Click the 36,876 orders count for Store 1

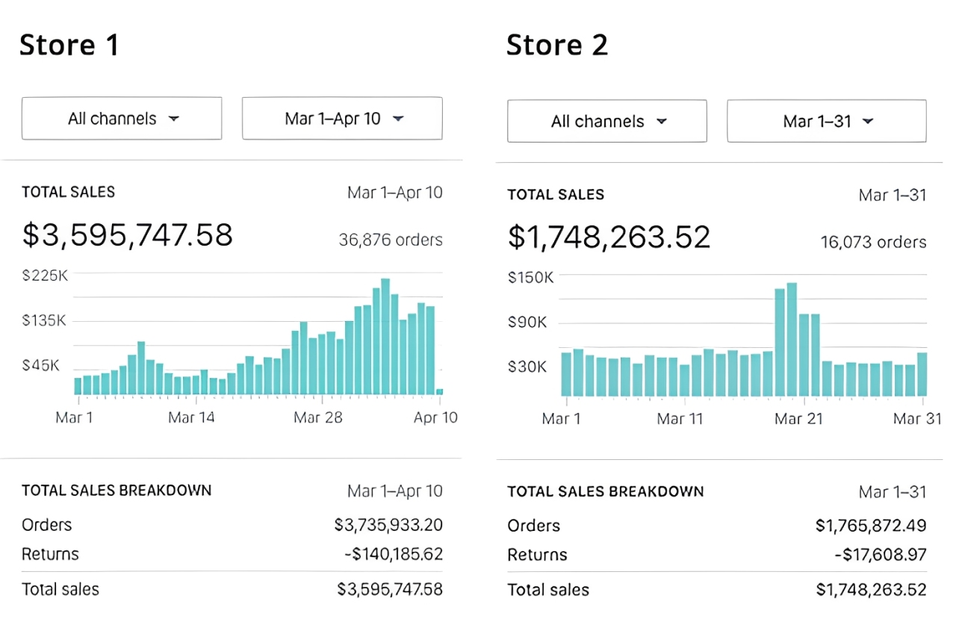(390, 240)
